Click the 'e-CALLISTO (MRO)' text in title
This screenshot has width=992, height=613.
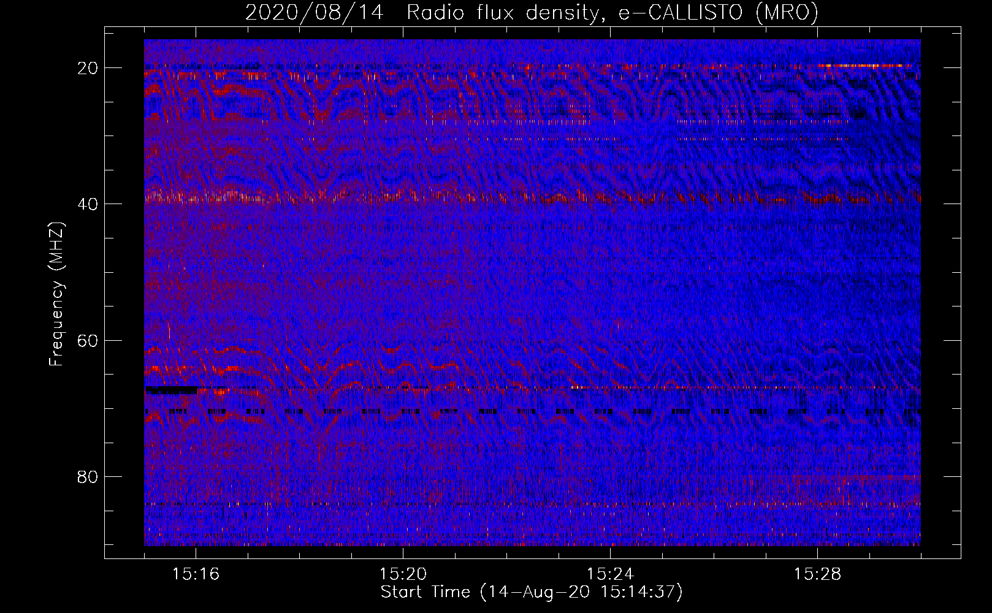point(719,13)
